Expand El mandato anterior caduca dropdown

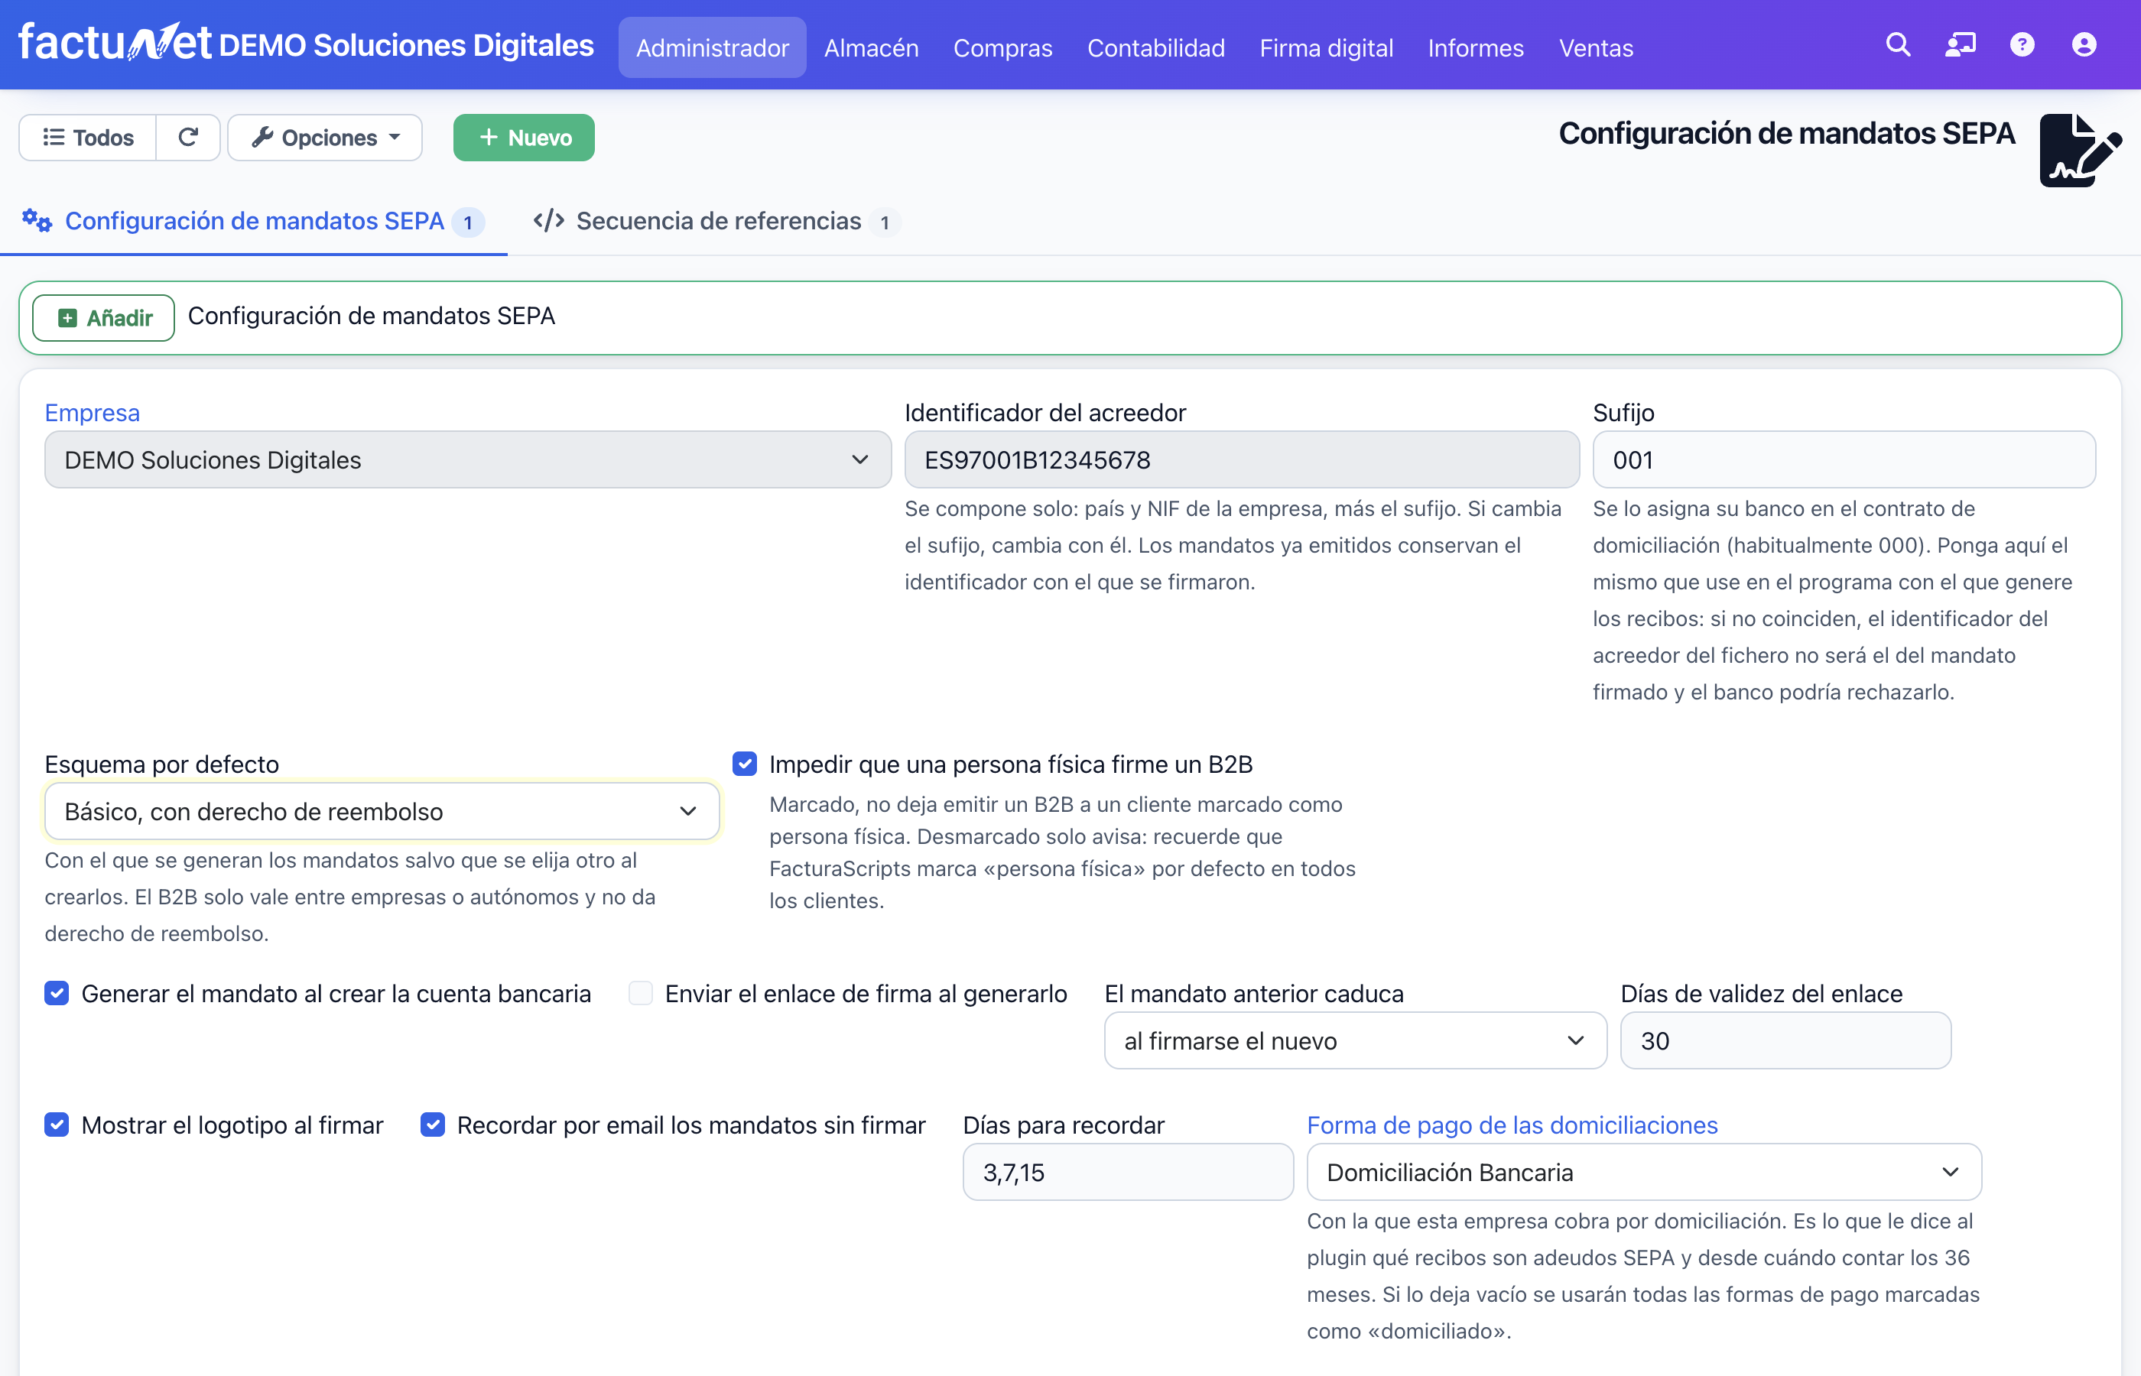pos(1356,1040)
